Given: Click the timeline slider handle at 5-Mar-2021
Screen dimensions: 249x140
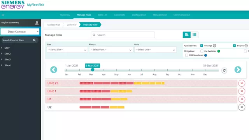Looking at the screenshot, I should click(93, 70).
